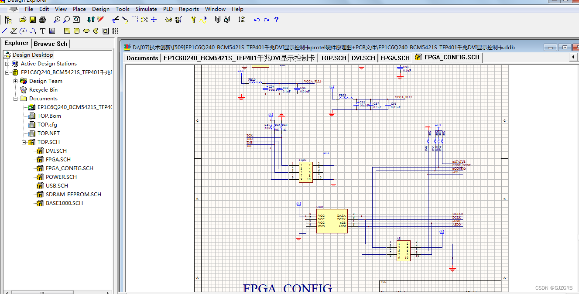
Task: Select the Place Ellipse drawing tool
Action: 86,31
